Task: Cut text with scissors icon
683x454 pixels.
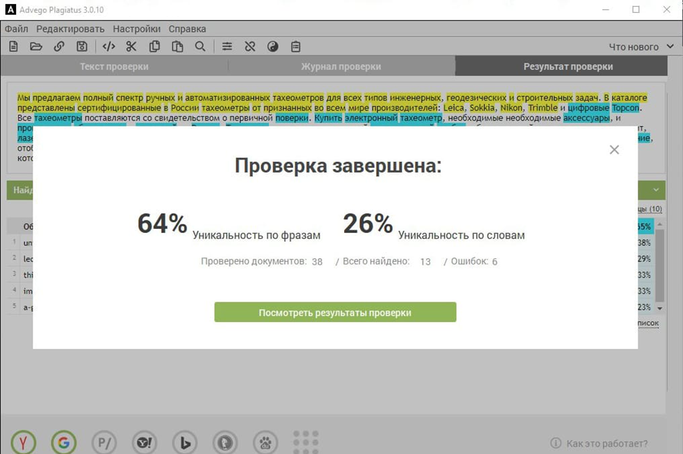Action: pos(131,47)
